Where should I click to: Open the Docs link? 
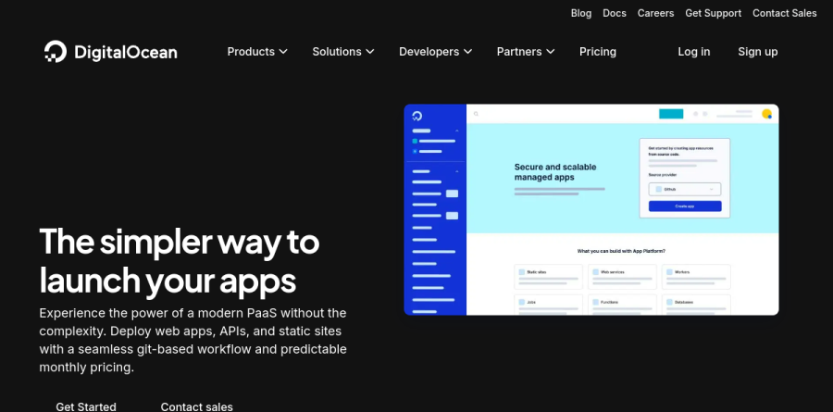click(x=615, y=13)
